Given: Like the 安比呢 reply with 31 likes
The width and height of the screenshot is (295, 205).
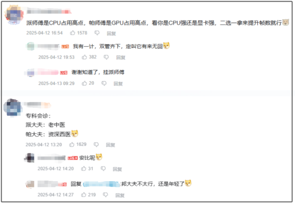Looking at the screenshot, I should (x=84, y=169).
